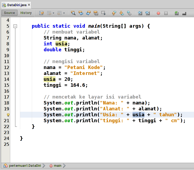194x170 pixels.
Task: Click the "Internet" string literal
Action: click(85, 73)
